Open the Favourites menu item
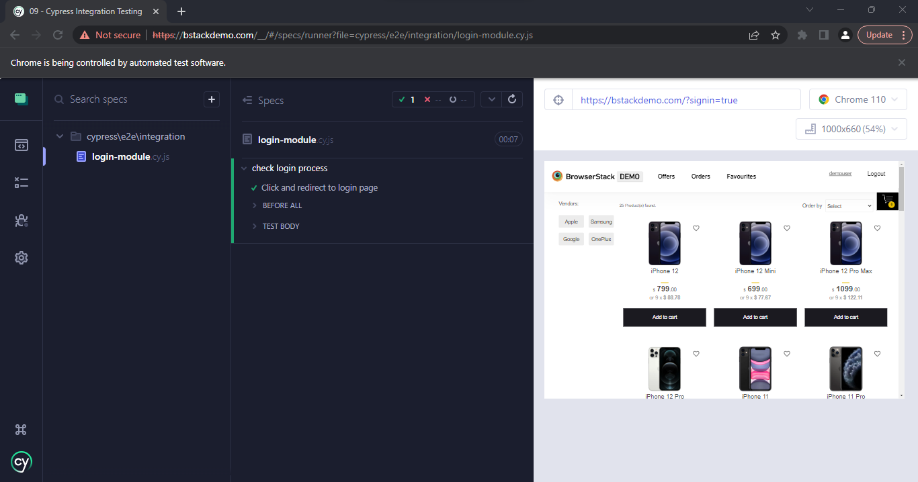This screenshot has height=482, width=918. click(741, 177)
